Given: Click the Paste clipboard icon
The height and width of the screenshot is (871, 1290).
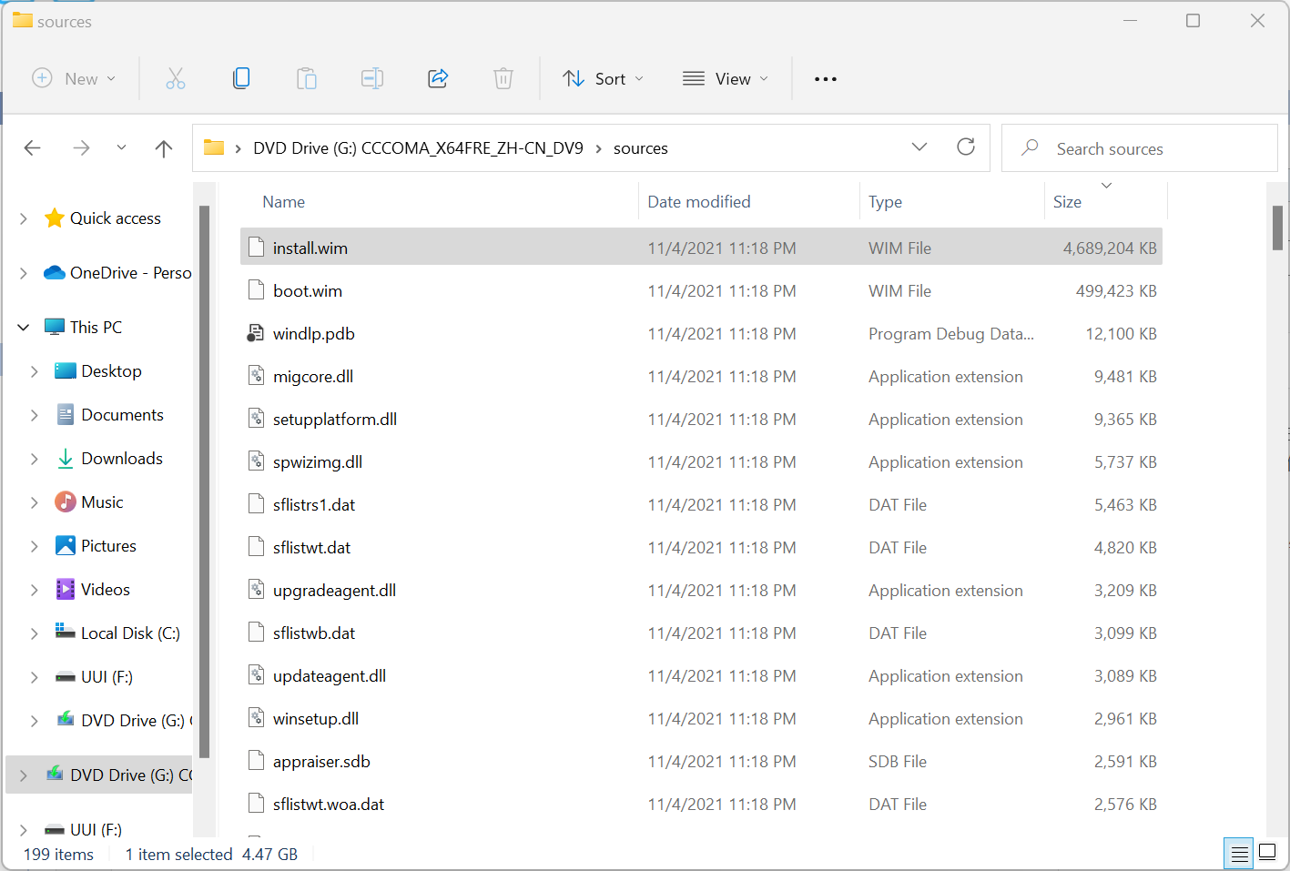Looking at the screenshot, I should point(307,79).
